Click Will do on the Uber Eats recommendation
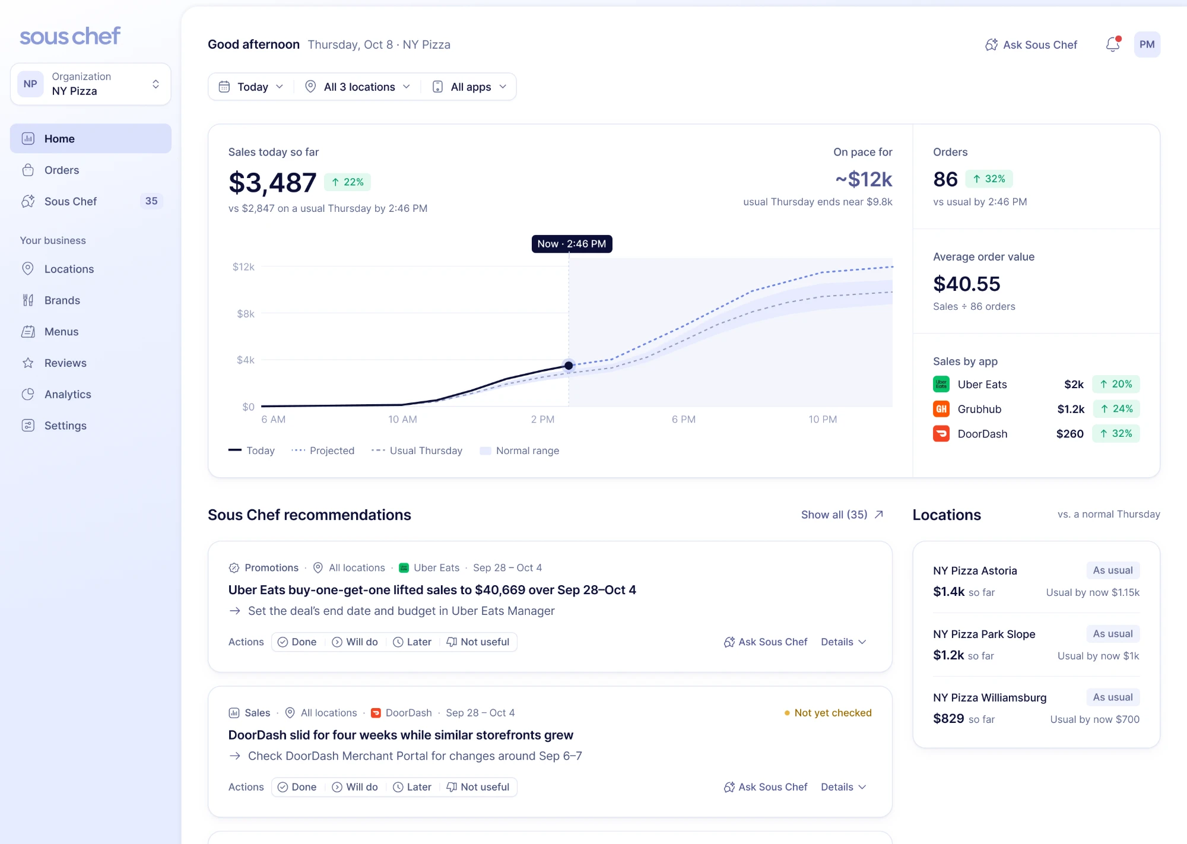 pos(355,642)
